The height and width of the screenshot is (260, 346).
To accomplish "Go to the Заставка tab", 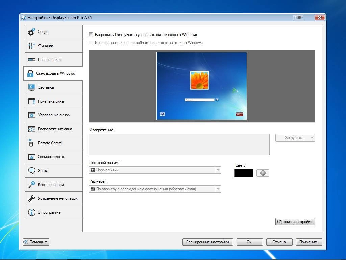I will [x=54, y=87].
